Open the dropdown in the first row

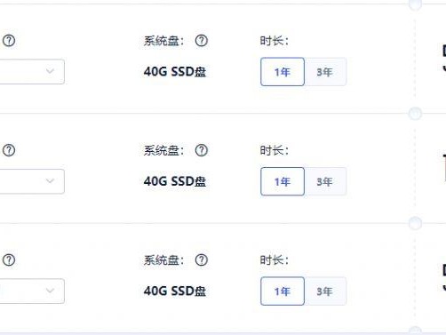[32, 71]
